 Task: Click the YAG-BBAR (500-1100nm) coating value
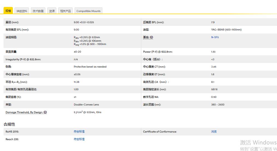226,30
